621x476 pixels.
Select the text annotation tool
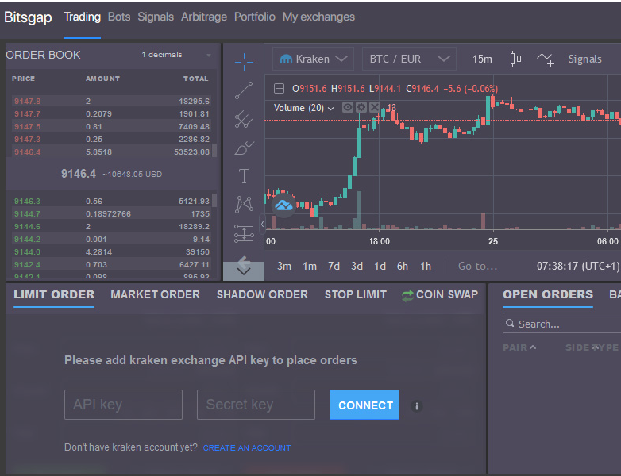pyautogui.click(x=244, y=176)
